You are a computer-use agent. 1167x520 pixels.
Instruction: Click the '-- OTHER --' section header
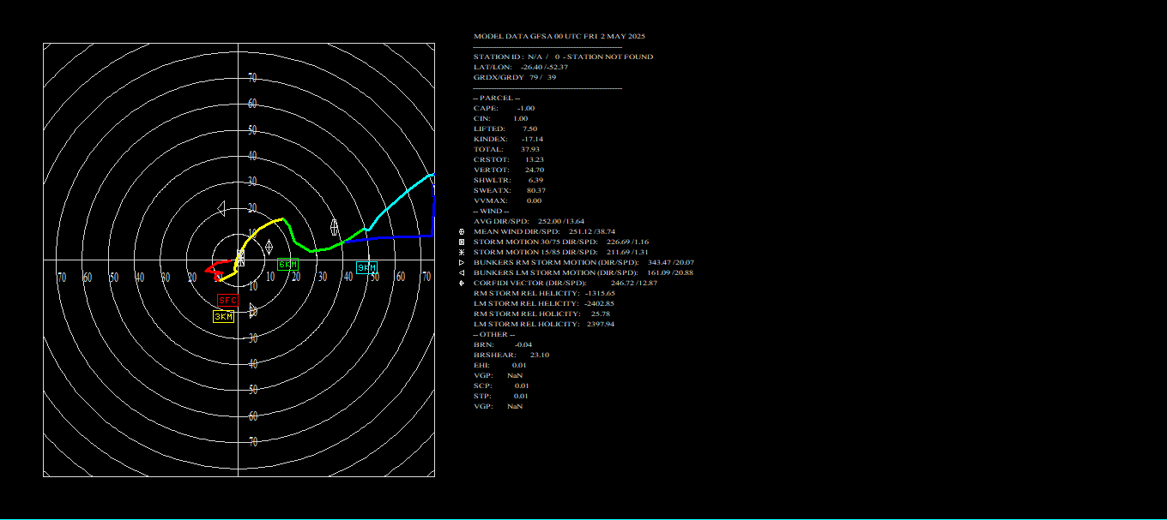493,334
